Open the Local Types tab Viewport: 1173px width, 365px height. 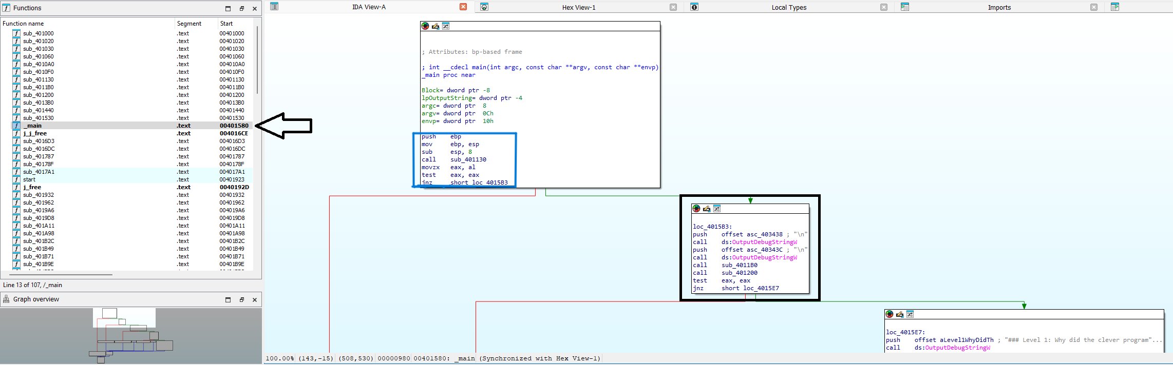pos(789,7)
